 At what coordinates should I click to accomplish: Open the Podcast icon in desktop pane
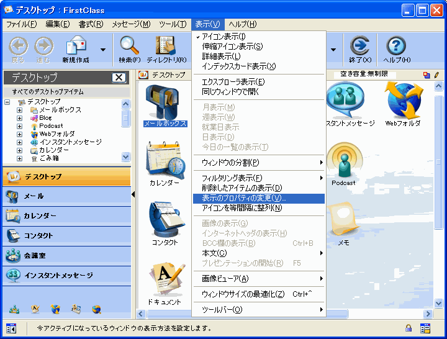pyautogui.click(x=343, y=164)
